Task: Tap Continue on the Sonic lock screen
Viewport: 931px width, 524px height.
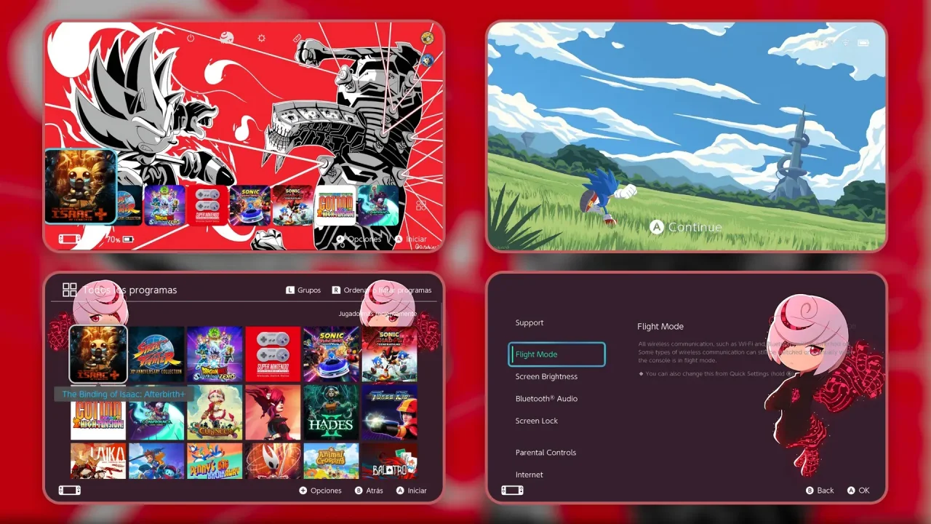Action: click(x=686, y=227)
